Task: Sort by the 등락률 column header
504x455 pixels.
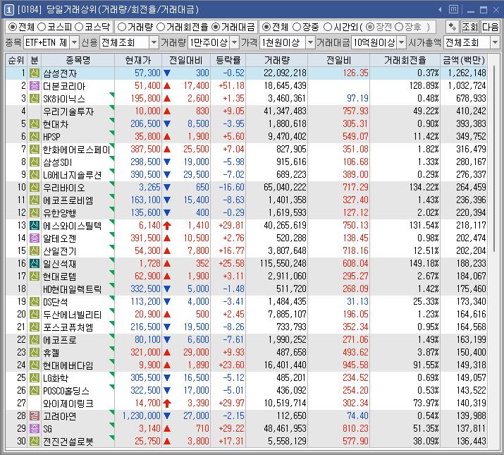Action: [228, 60]
